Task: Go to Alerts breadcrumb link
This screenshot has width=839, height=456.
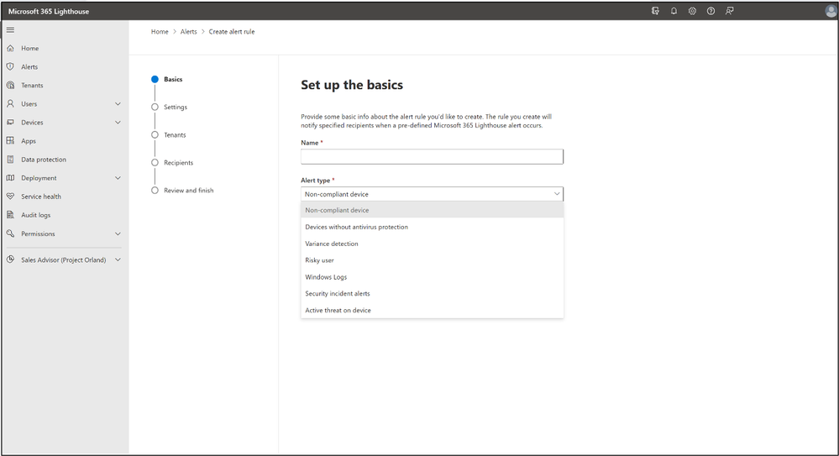Action: [188, 32]
